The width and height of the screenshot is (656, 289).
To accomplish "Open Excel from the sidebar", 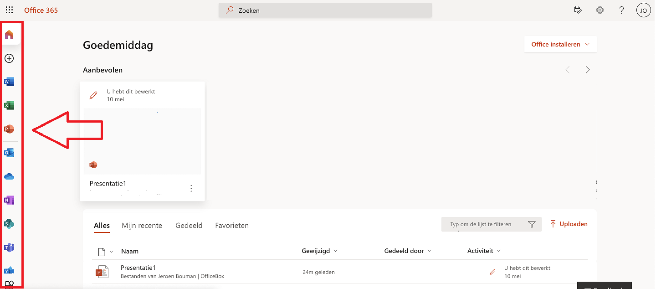I will pyautogui.click(x=9, y=106).
